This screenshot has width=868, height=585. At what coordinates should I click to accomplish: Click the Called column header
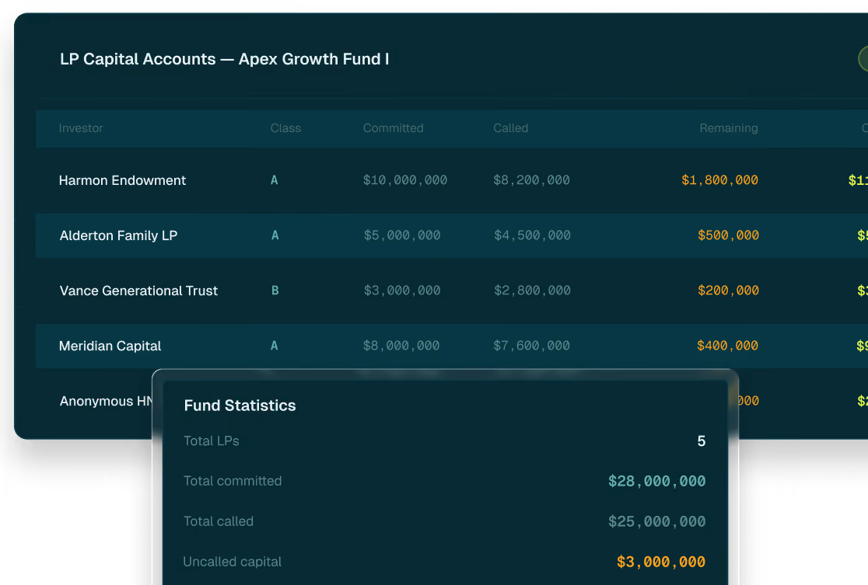[510, 128]
